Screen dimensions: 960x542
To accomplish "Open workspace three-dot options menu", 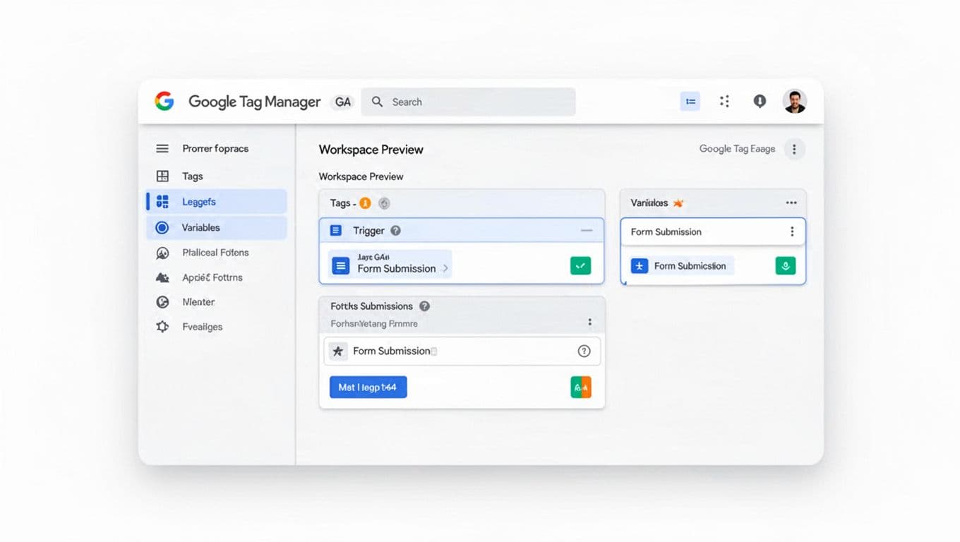I will coord(794,149).
